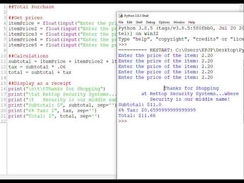Image resolution: width=244 pixels, height=183 pixels.
Task: Open the Debug menu in Python Shell
Action: (x=150, y=22)
